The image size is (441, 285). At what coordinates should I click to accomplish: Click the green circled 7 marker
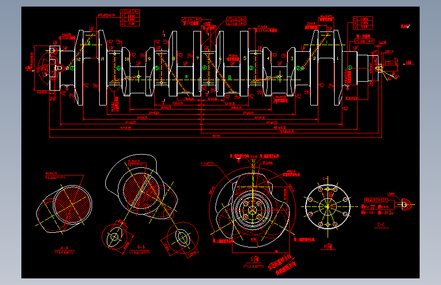coord(72,68)
